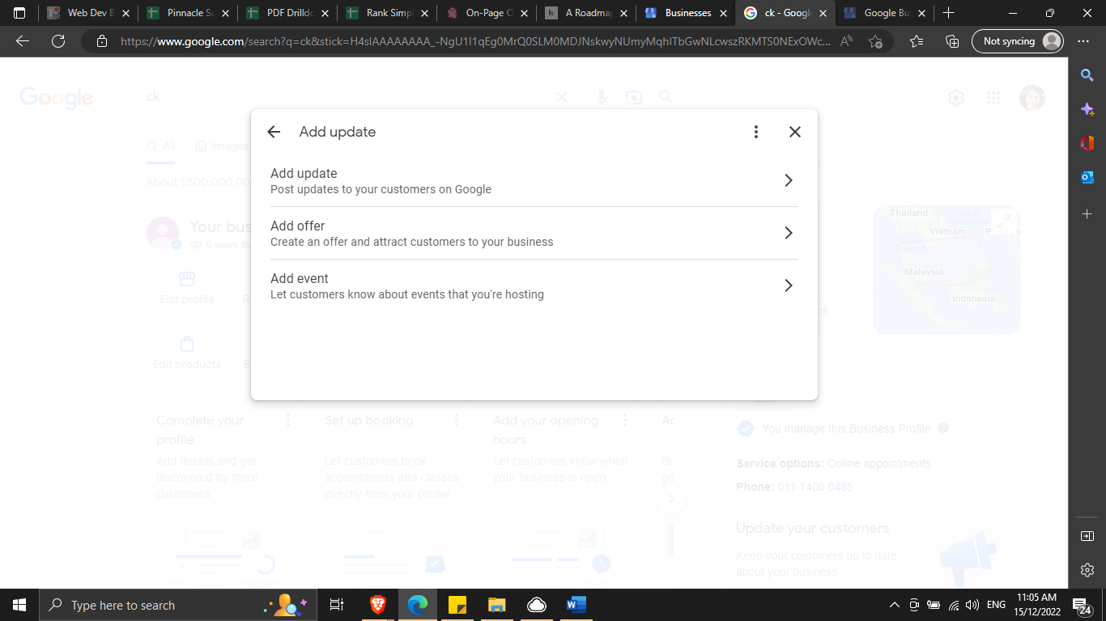Expand the Add event chevron arrow
This screenshot has width=1106, height=621.
(x=788, y=285)
